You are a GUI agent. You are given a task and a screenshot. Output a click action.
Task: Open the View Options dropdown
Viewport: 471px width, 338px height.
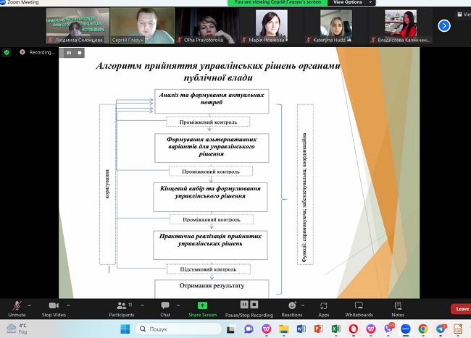351,2
